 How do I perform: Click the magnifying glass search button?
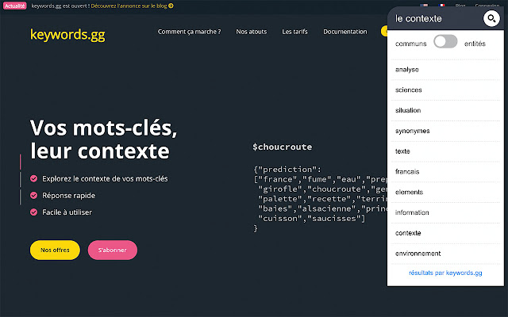pyautogui.click(x=491, y=18)
